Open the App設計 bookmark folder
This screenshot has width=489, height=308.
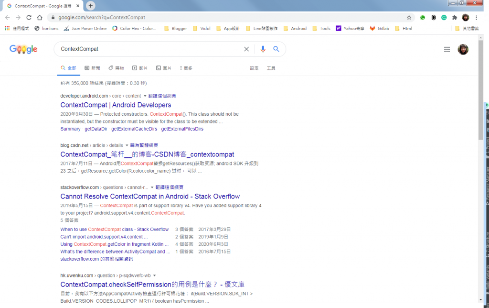coord(228,28)
